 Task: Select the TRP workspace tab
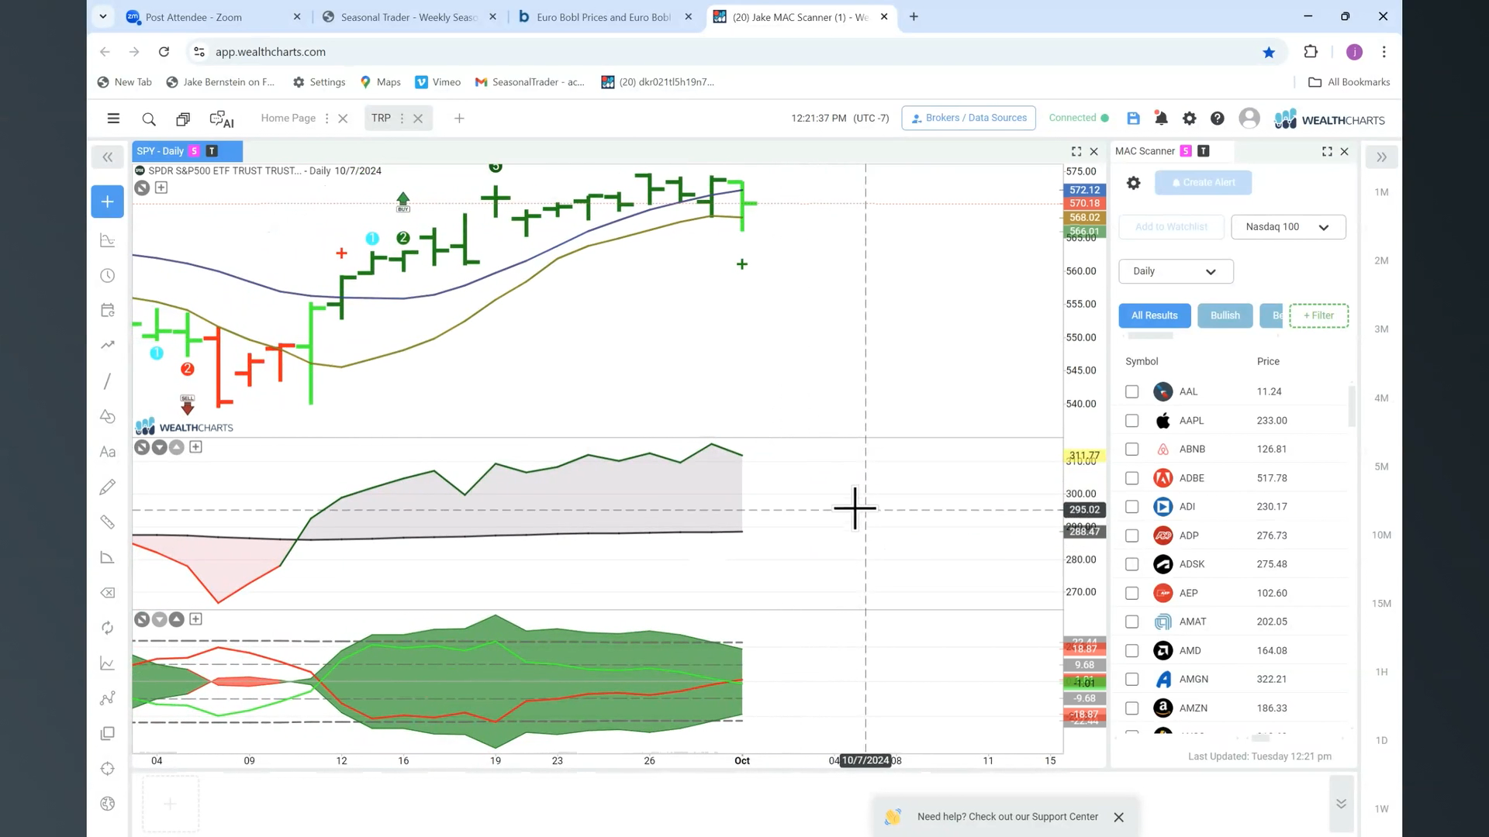pos(381,118)
